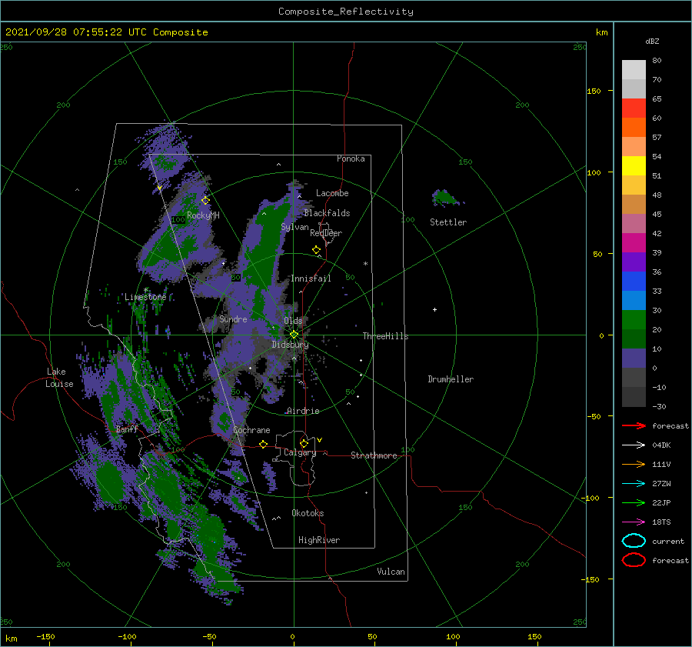The image size is (692, 647).
Task: Click the Drumheller label on the map
Action: (x=451, y=379)
